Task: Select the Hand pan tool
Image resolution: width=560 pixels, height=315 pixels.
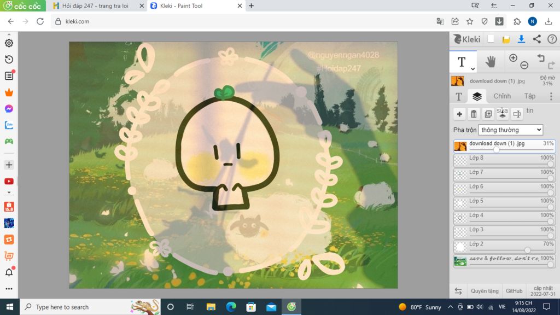Action: [491, 62]
